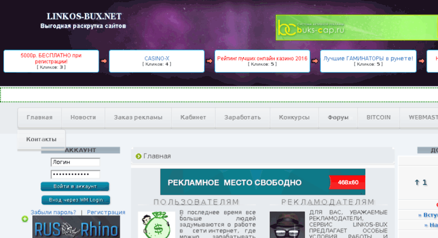This screenshot has height=238, width=438.
Task: Open Лучшие ГАМИНАТОРЫ в рунете link
Action: [368, 59]
